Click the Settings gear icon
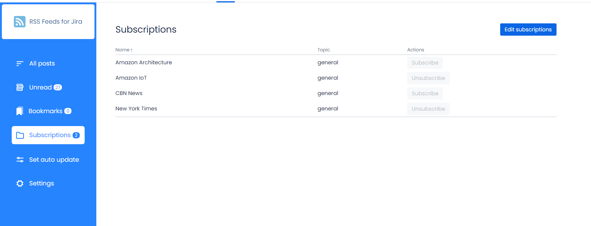Viewport: 591px width, 226px height. coord(20,184)
